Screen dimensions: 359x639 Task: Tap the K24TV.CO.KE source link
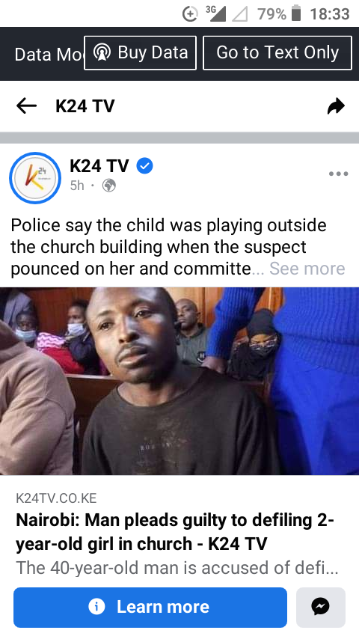coord(56,498)
